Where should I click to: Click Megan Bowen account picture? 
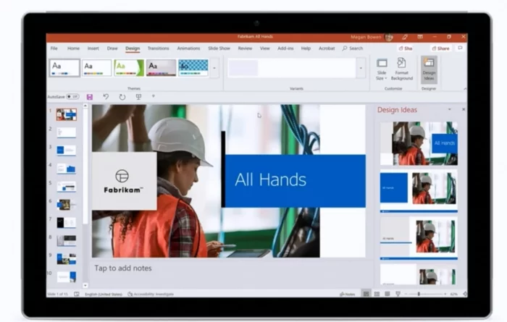pyautogui.click(x=389, y=37)
